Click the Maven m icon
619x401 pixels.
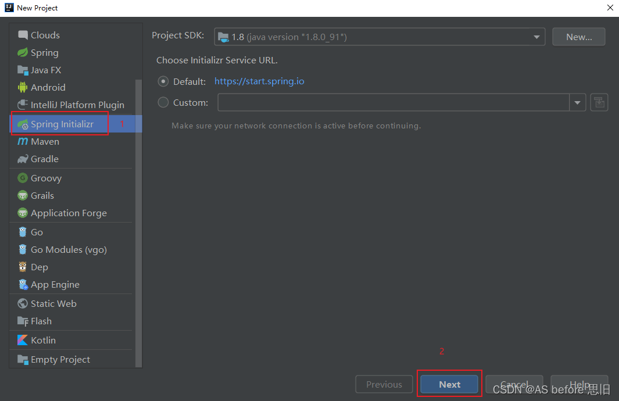coord(23,141)
